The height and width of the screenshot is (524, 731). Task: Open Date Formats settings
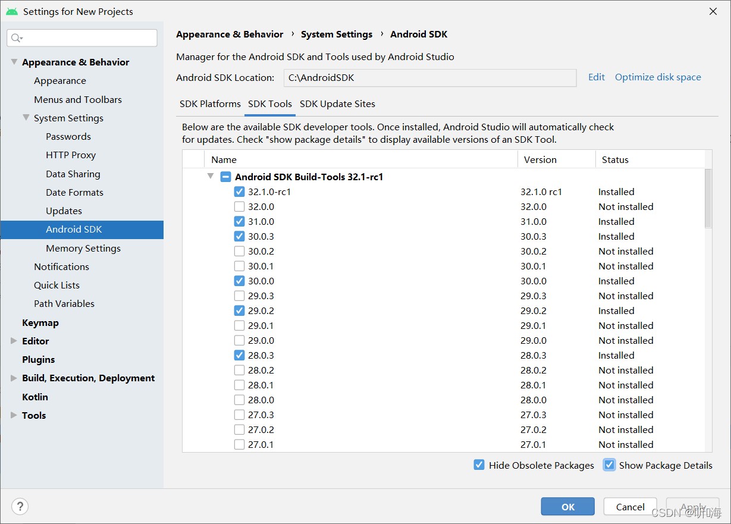coord(74,192)
